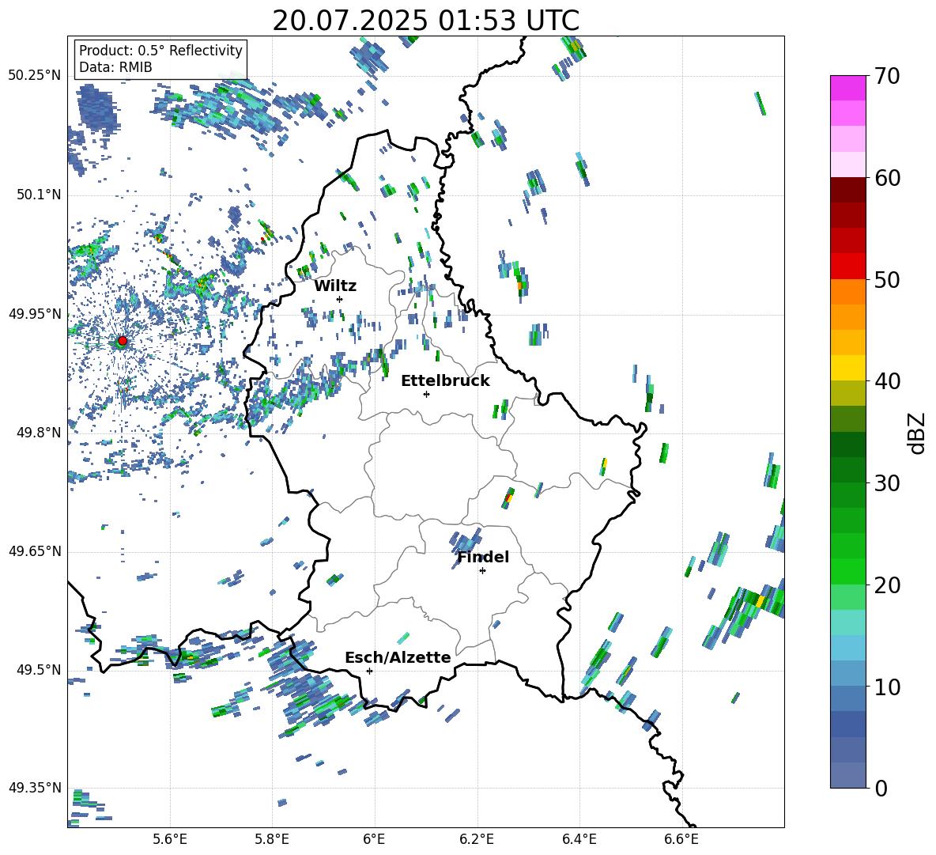
Task: Click the 70 tick on colorbar
Action: [888, 76]
